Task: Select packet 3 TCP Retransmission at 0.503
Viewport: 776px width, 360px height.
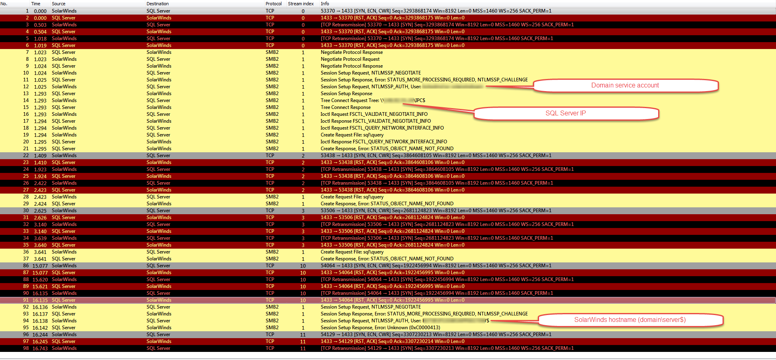Action: pos(388,25)
